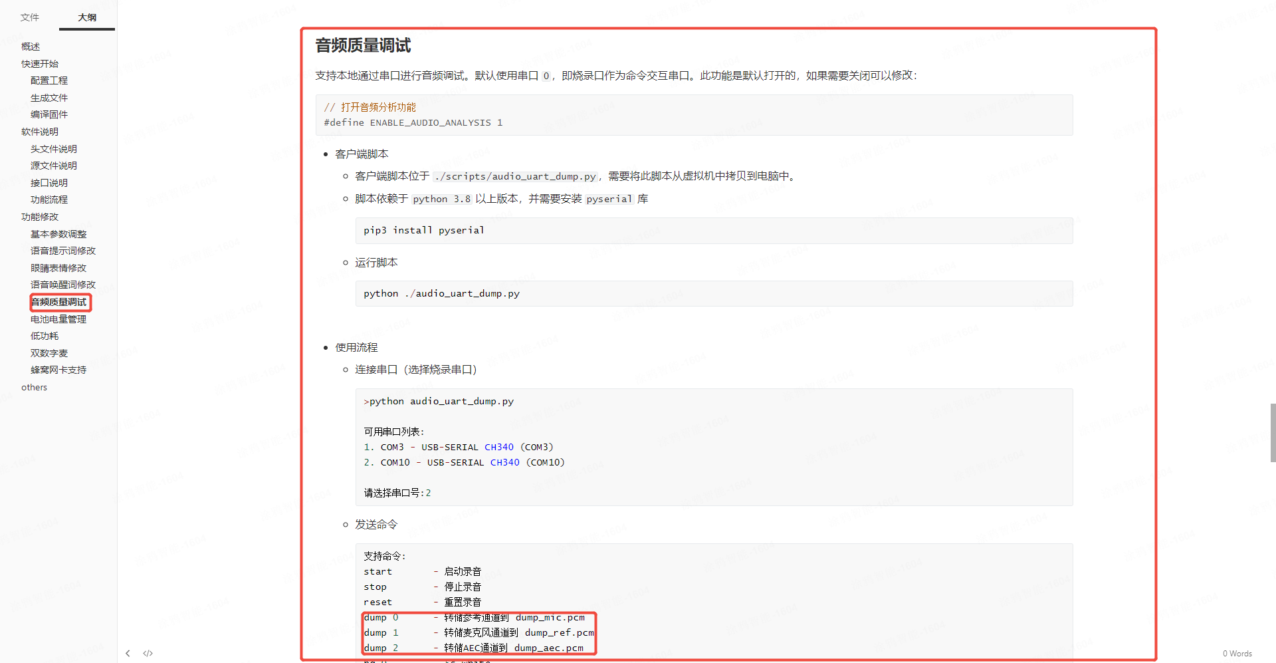Click the start - 启动录音 command line
The width and height of the screenshot is (1276, 663).
point(423,571)
